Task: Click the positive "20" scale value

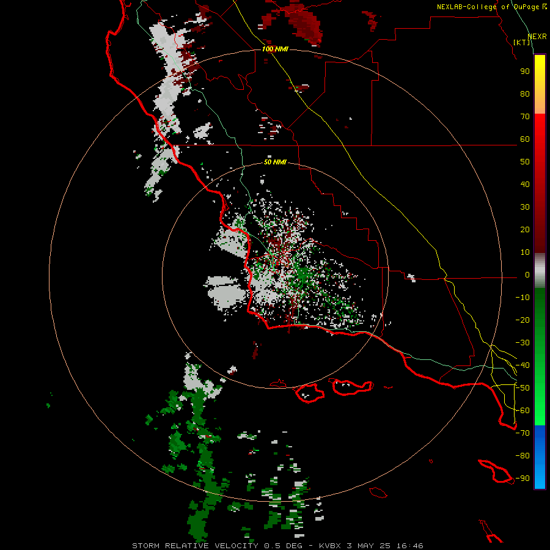Action: [525, 230]
